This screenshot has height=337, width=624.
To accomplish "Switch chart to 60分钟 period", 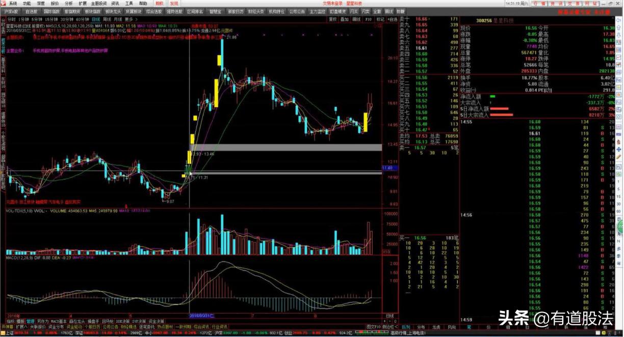I will pyautogui.click(x=83, y=19).
